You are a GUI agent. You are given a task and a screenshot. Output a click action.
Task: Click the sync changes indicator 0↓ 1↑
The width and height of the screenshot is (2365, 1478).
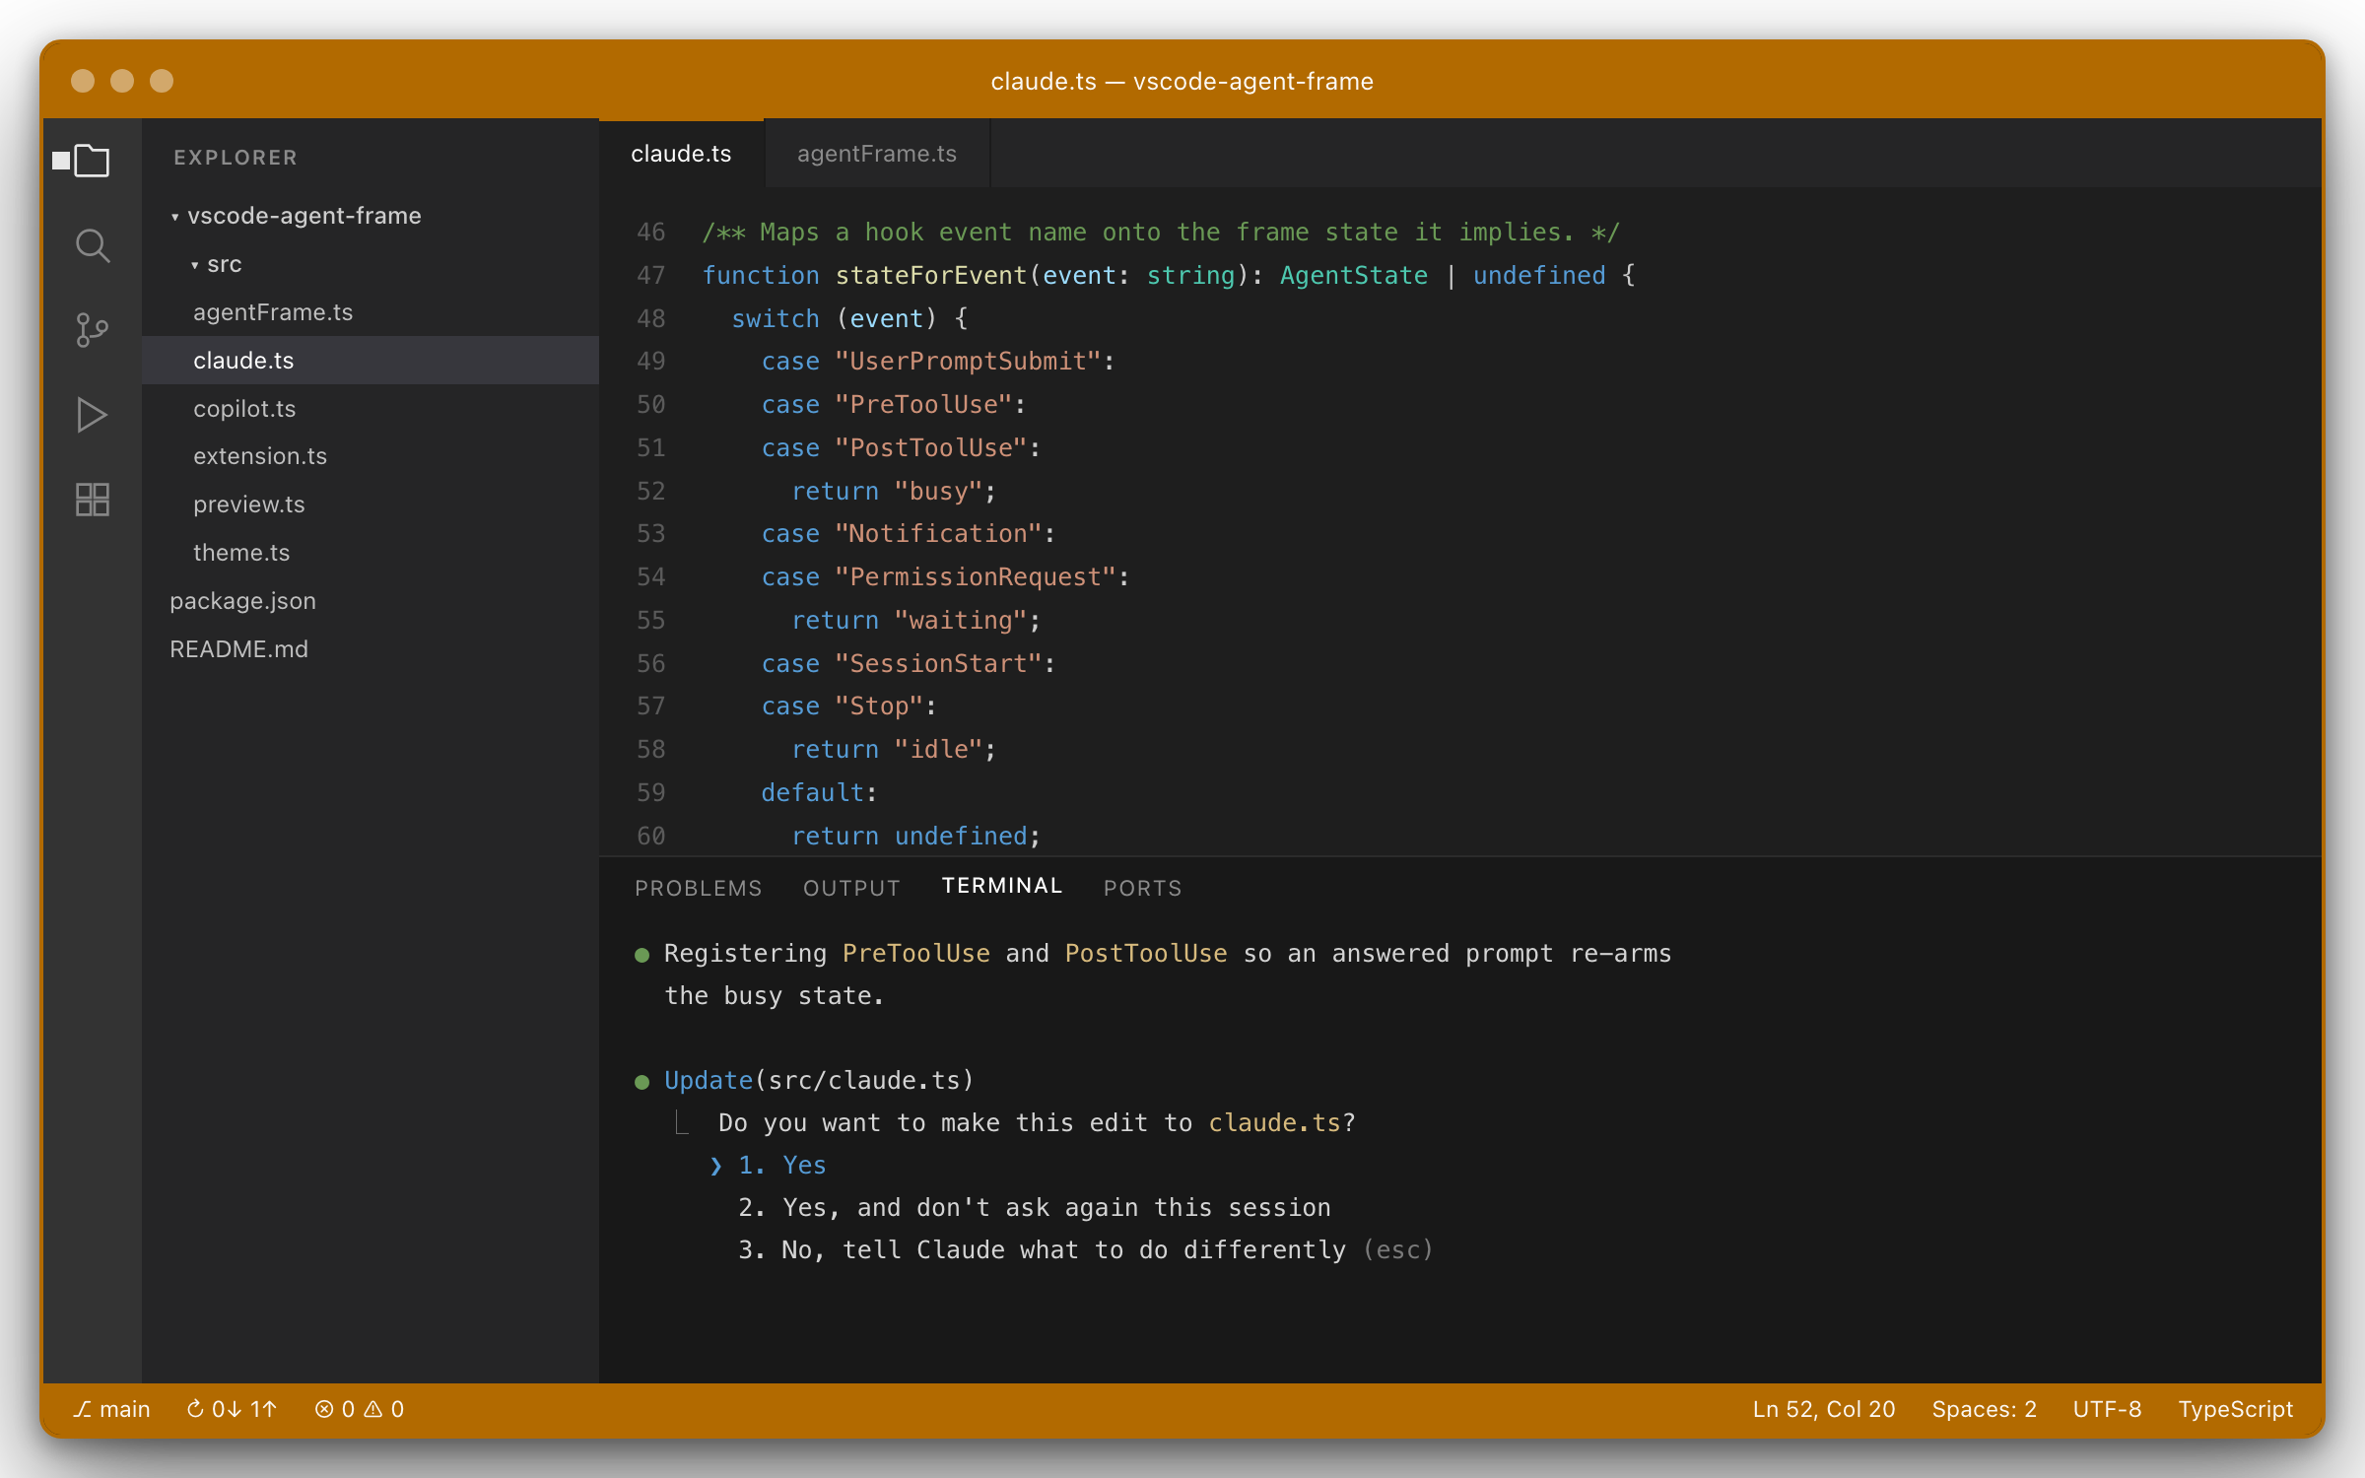[x=233, y=1409]
